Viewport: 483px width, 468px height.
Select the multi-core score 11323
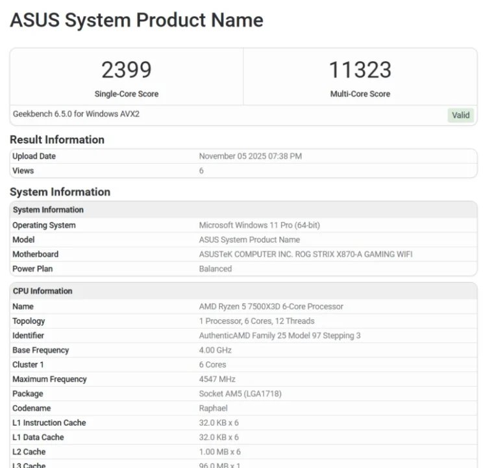tap(360, 70)
